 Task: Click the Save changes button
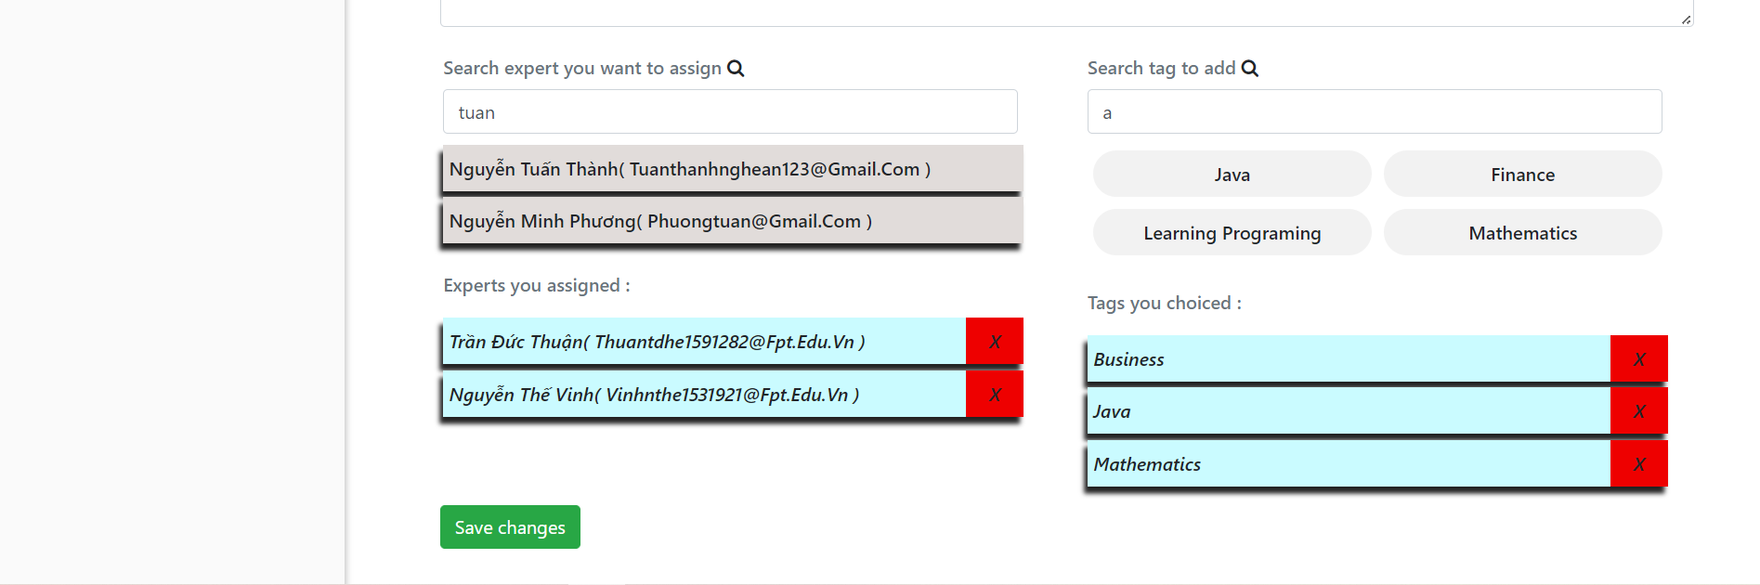tap(510, 527)
